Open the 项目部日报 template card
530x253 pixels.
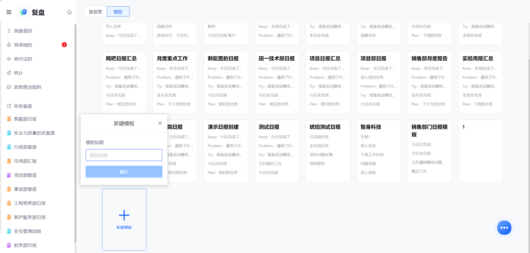click(x=379, y=82)
